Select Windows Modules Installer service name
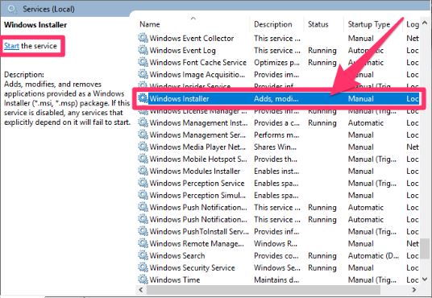 pyautogui.click(x=195, y=172)
